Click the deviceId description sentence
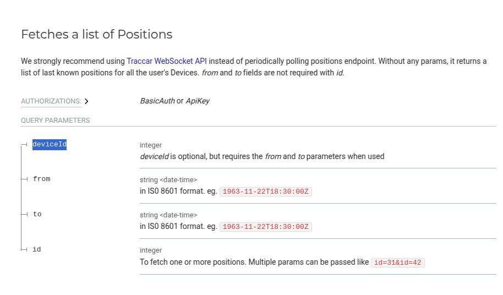The image size is (503, 295). click(x=262, y=156)
